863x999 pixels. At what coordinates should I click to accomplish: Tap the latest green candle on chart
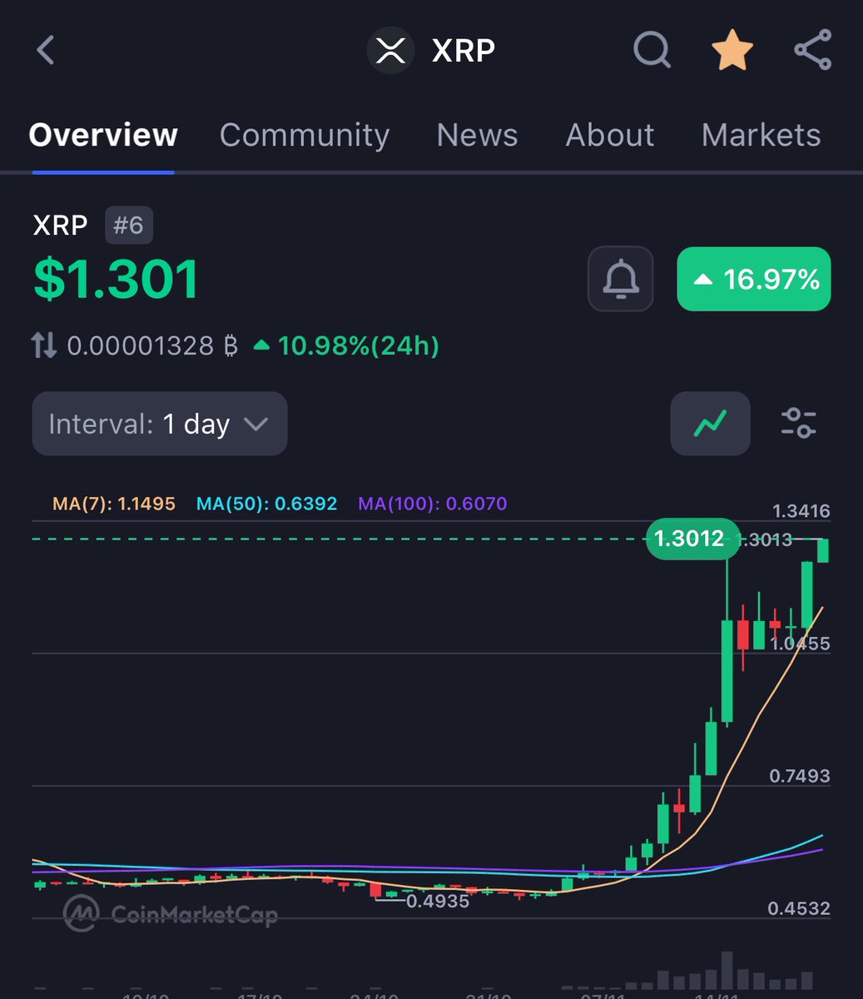click(823, 550)
